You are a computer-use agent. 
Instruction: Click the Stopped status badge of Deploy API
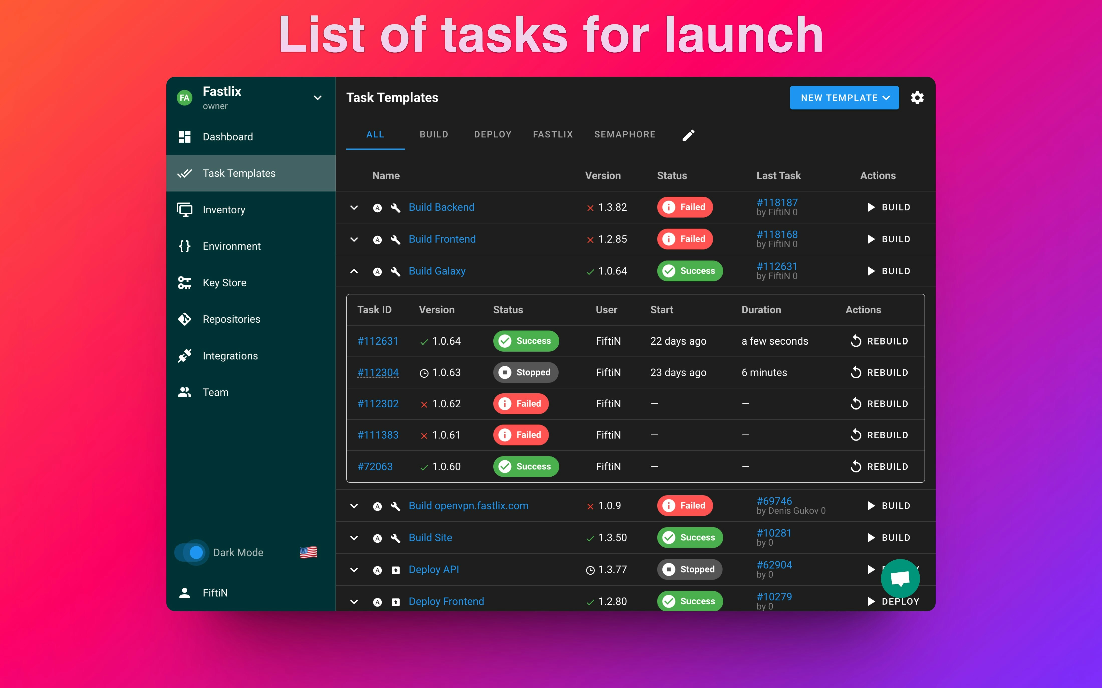690,569
